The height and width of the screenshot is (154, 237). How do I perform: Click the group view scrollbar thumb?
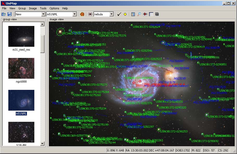(42, 44)
